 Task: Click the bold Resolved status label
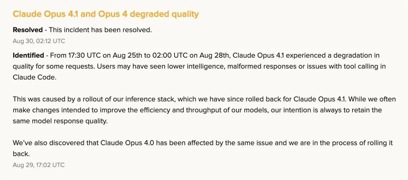(28, 30)
